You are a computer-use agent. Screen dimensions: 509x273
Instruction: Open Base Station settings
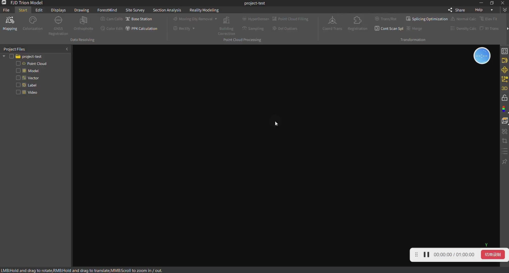139,19
